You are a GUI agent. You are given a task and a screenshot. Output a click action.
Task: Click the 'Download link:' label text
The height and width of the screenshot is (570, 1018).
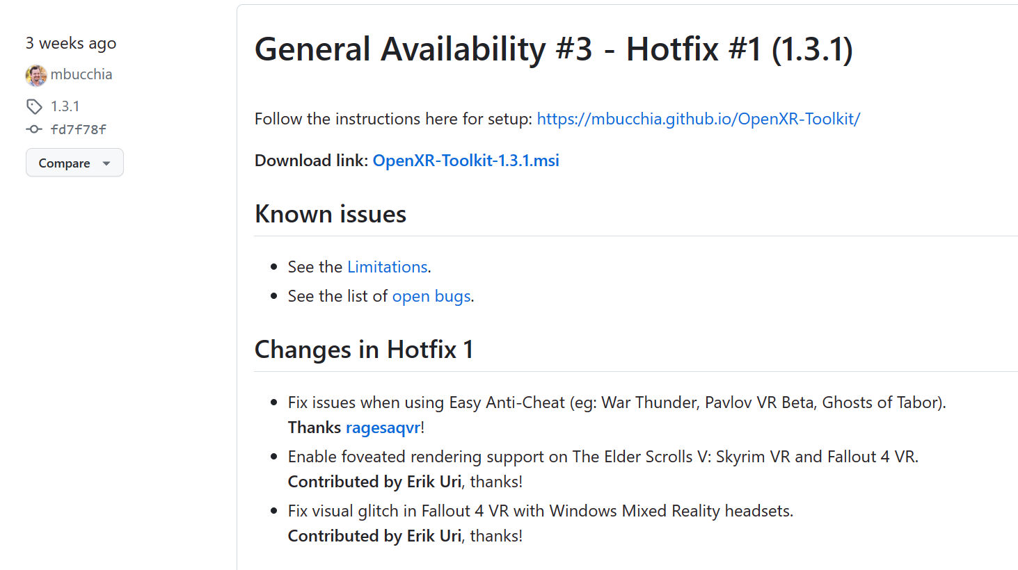tap(311, 161)
